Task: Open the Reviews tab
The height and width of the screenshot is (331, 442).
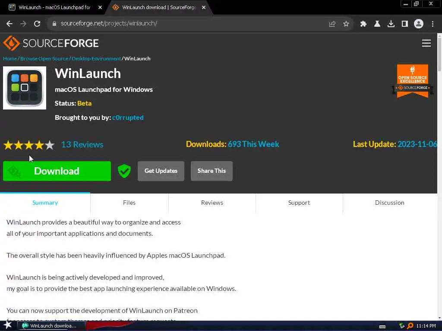Action: 212,203
